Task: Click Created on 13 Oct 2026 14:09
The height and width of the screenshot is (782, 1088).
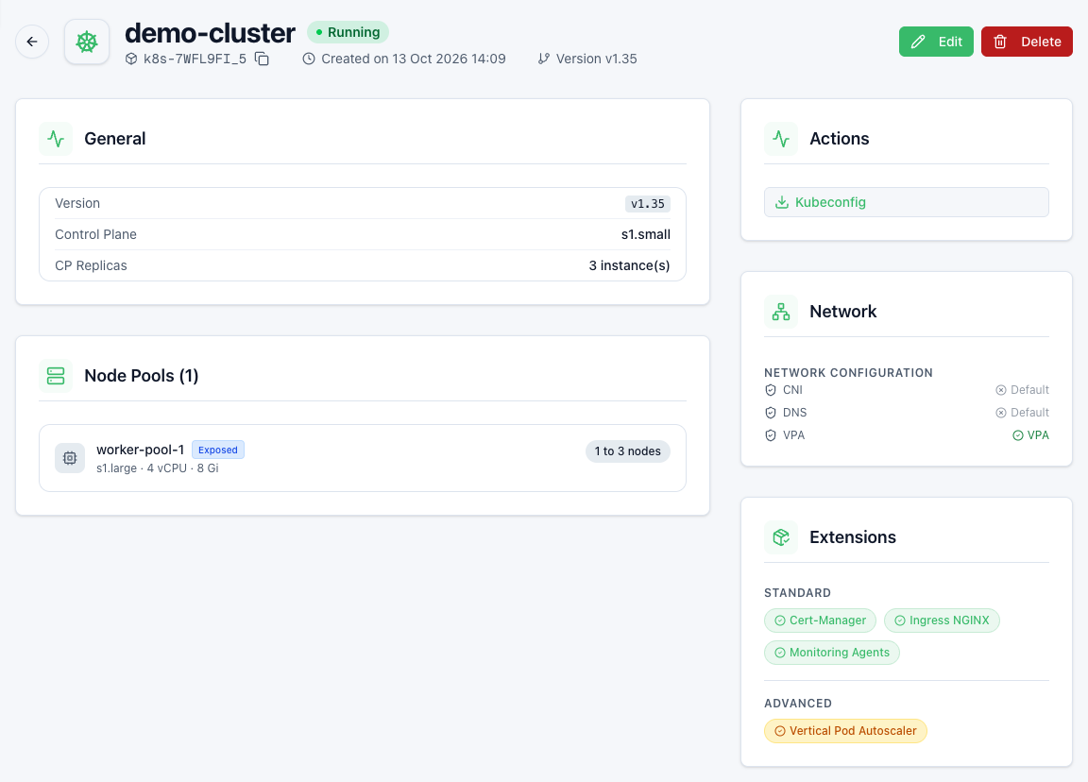Action: [x=414, y=59]
